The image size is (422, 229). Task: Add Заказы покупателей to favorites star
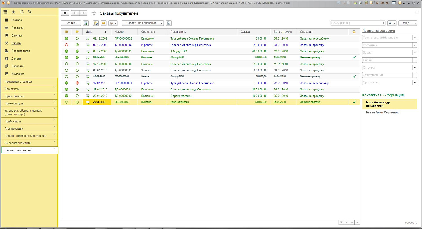pos(94,13)
